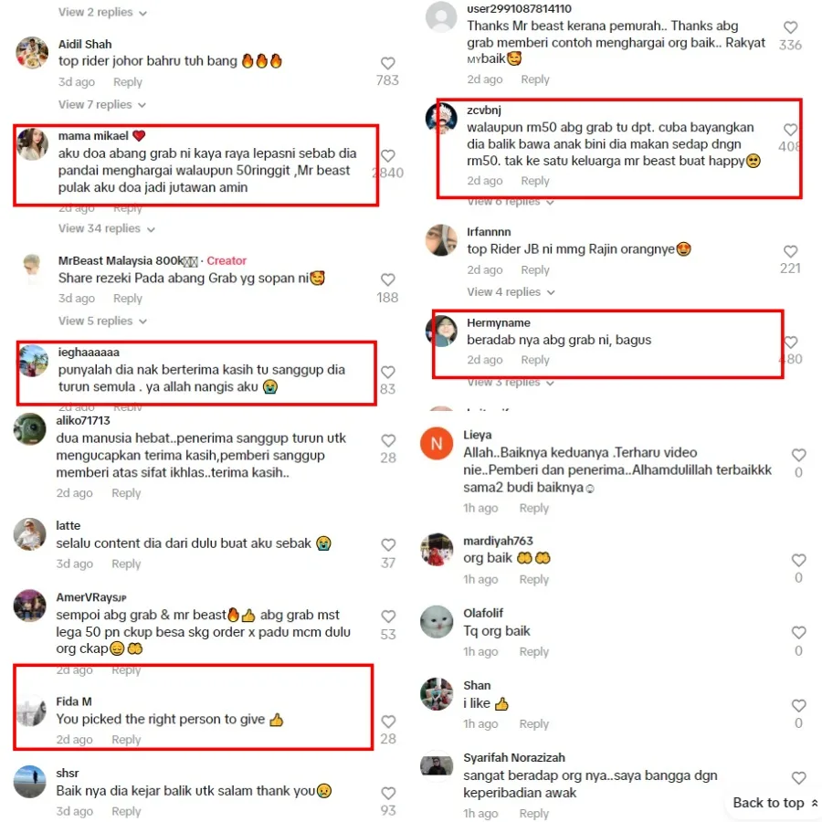
Task: Tap the heart next to Irfannnn's comment
Action: pos(790,252)
